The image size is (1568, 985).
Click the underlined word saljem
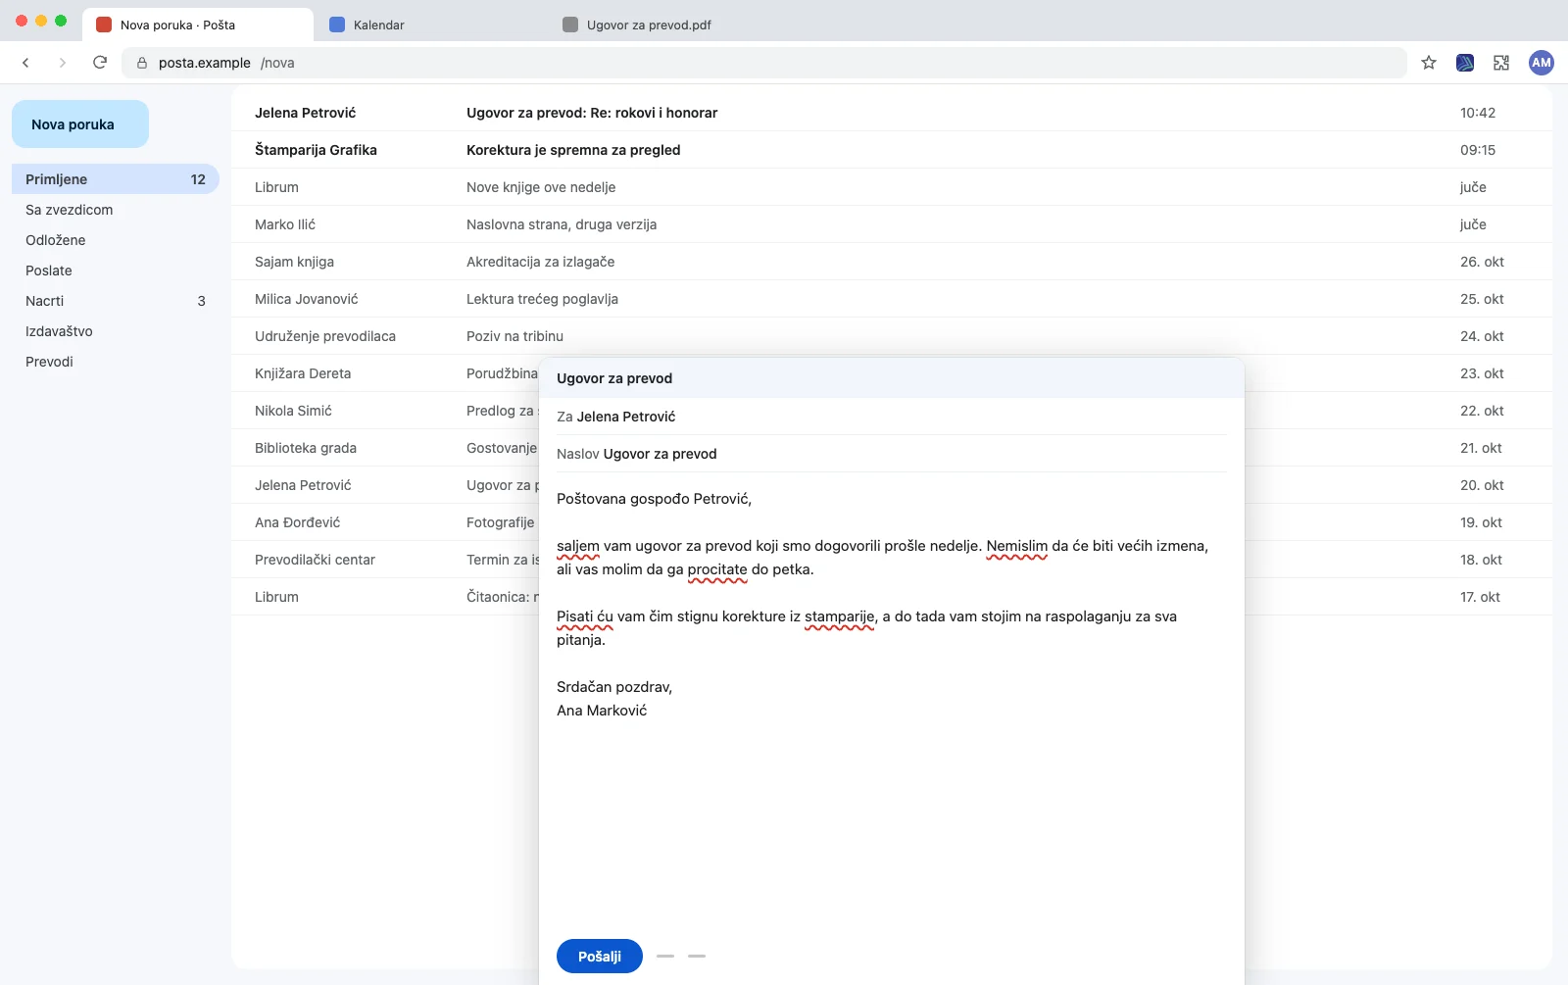tap(578, 546)
